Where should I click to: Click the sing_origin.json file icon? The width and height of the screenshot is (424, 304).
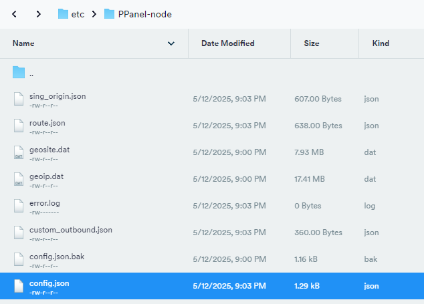click(x=19, y=99)
